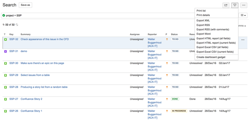Click priority arrow icon for SSP-31
Image resolution: width=249 pixels, height=120 pixels.
point(167,51)
